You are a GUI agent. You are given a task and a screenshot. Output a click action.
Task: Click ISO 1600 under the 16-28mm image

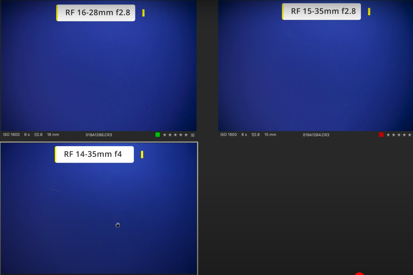tap(11, 134)
